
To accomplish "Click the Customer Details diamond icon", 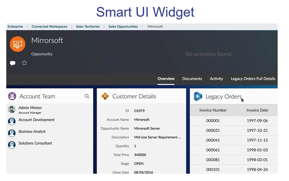I will click(x=105, y=96).
